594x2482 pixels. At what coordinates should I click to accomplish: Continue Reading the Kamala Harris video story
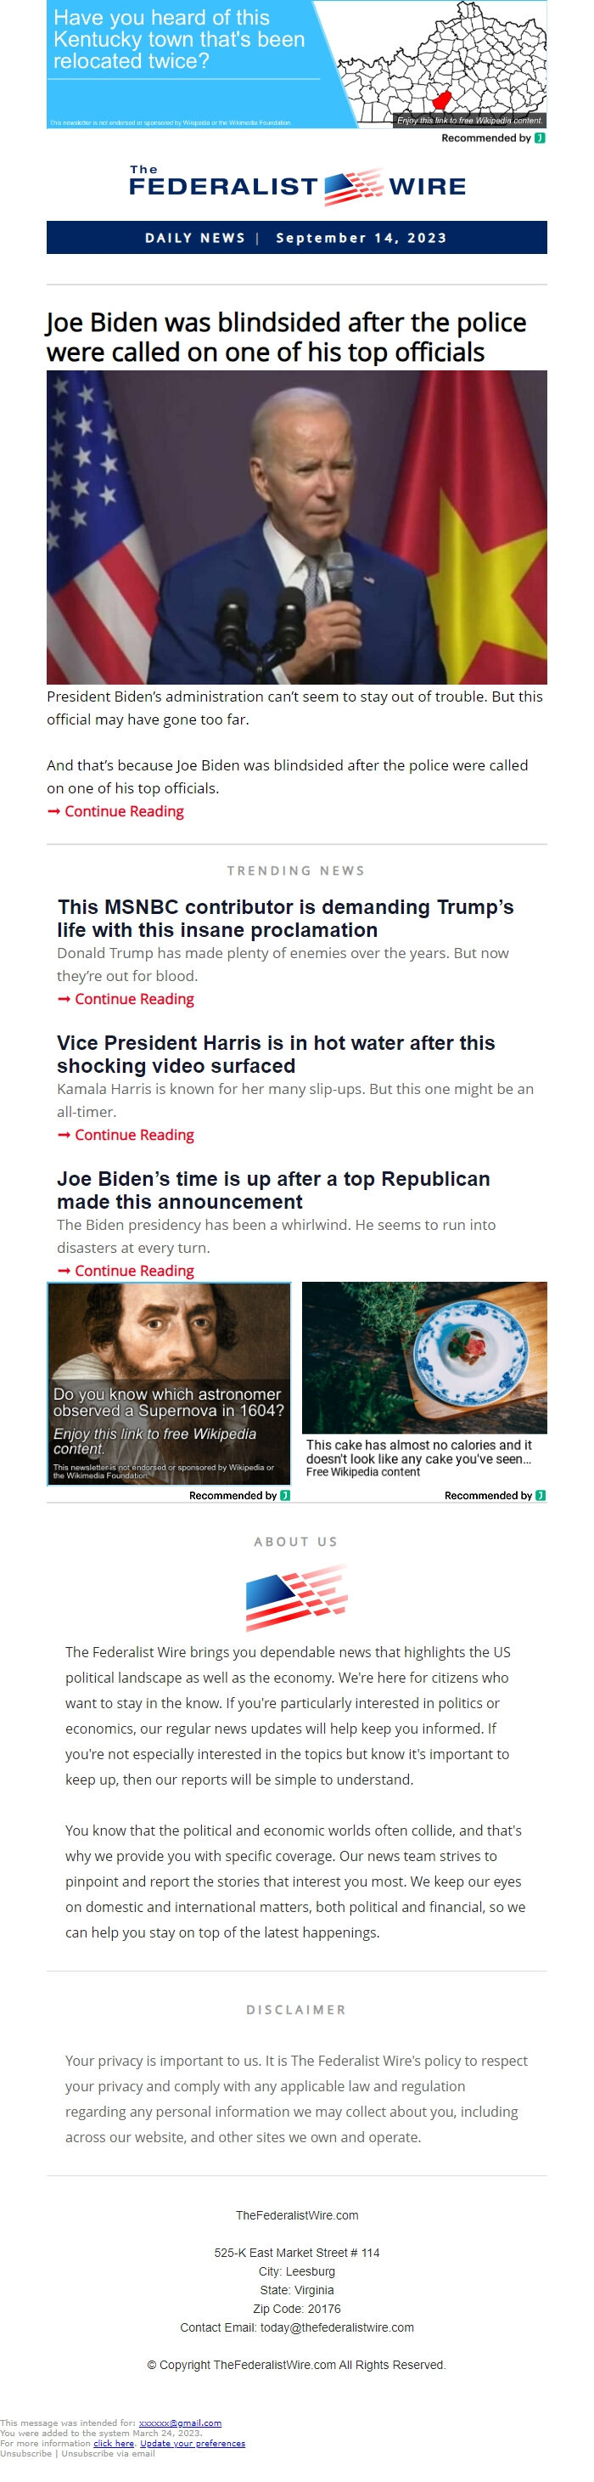coord(134,1135)
